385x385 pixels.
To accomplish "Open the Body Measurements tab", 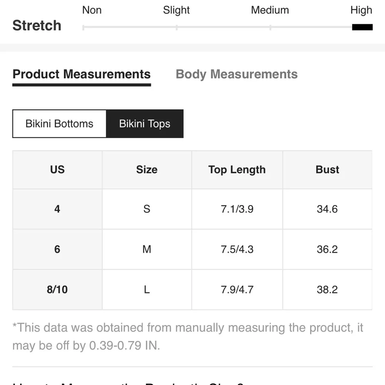I will pyautogui.click(x=236, y=74).
